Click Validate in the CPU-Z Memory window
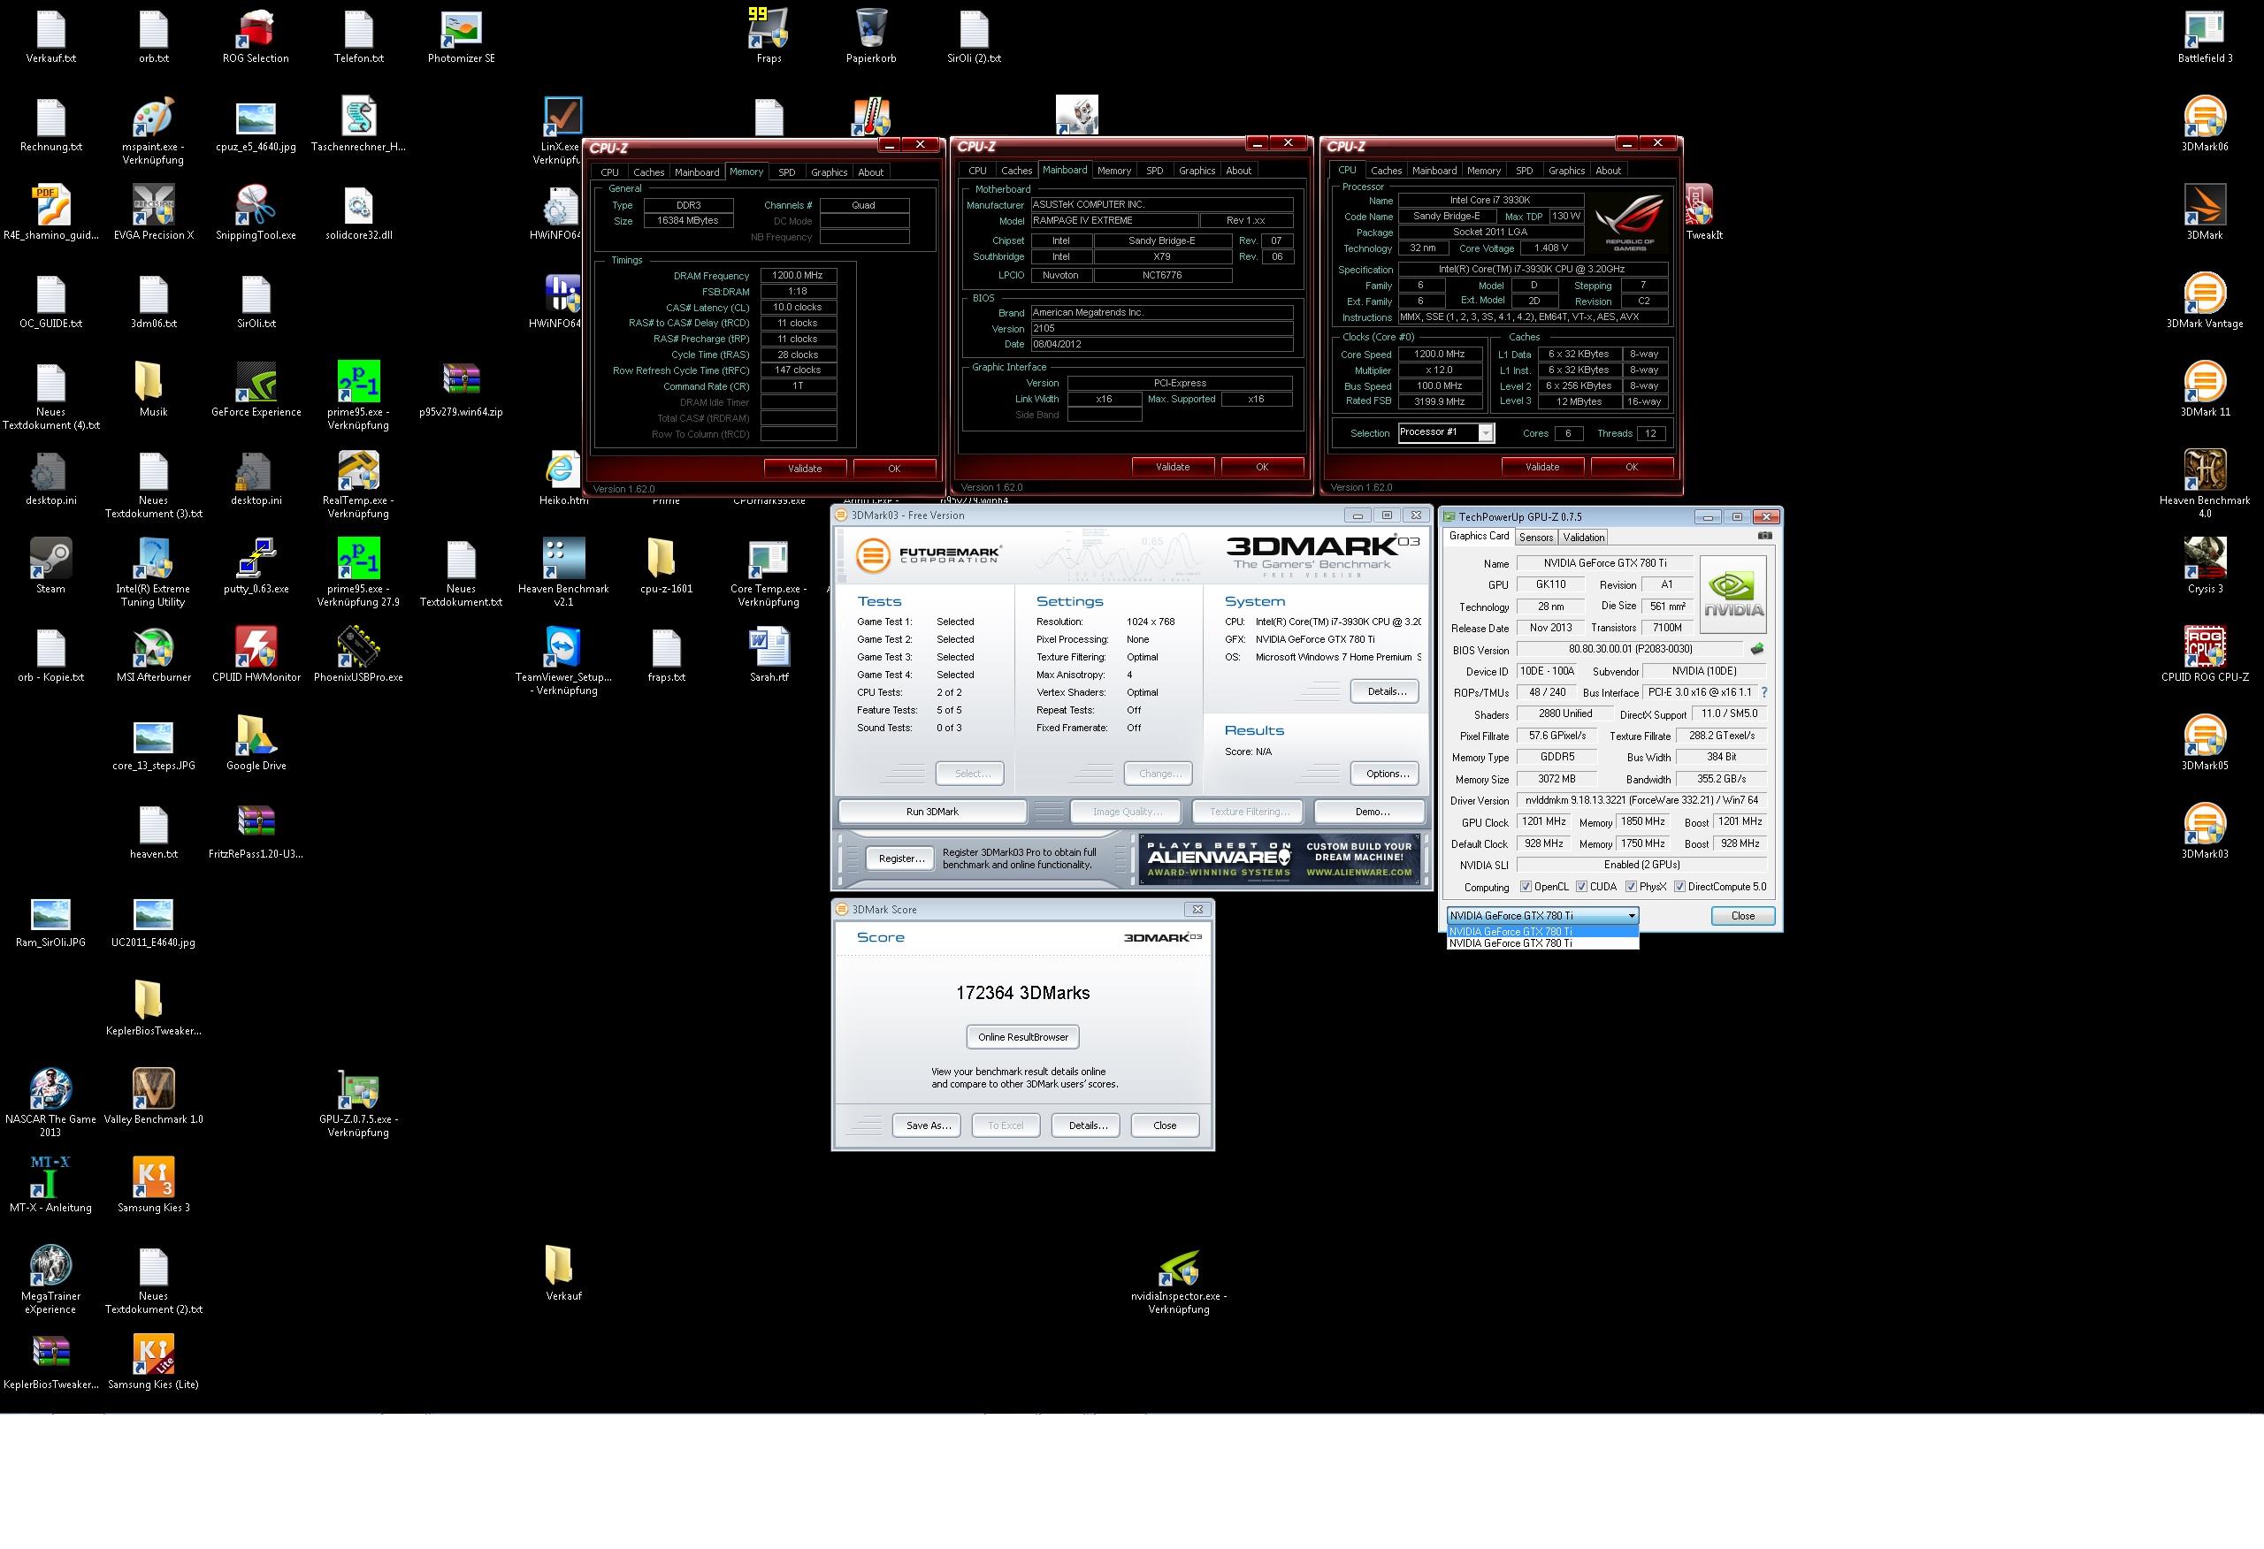Viewport: 2264px width, 1549px height. pyautogui.click(x=805, y=469)
